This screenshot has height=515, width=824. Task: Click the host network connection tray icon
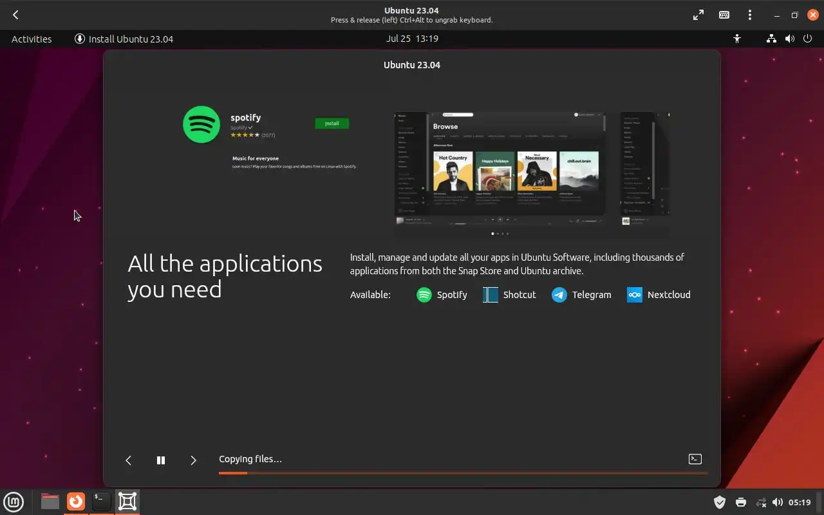pos(761,502)
